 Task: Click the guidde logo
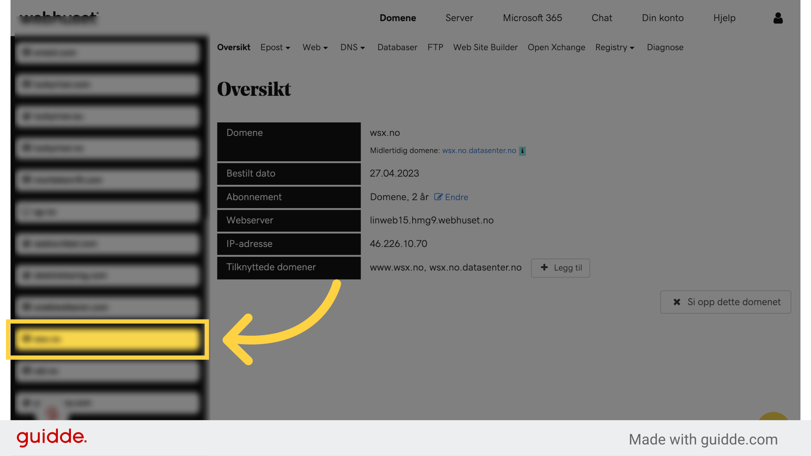pos(52,437)
